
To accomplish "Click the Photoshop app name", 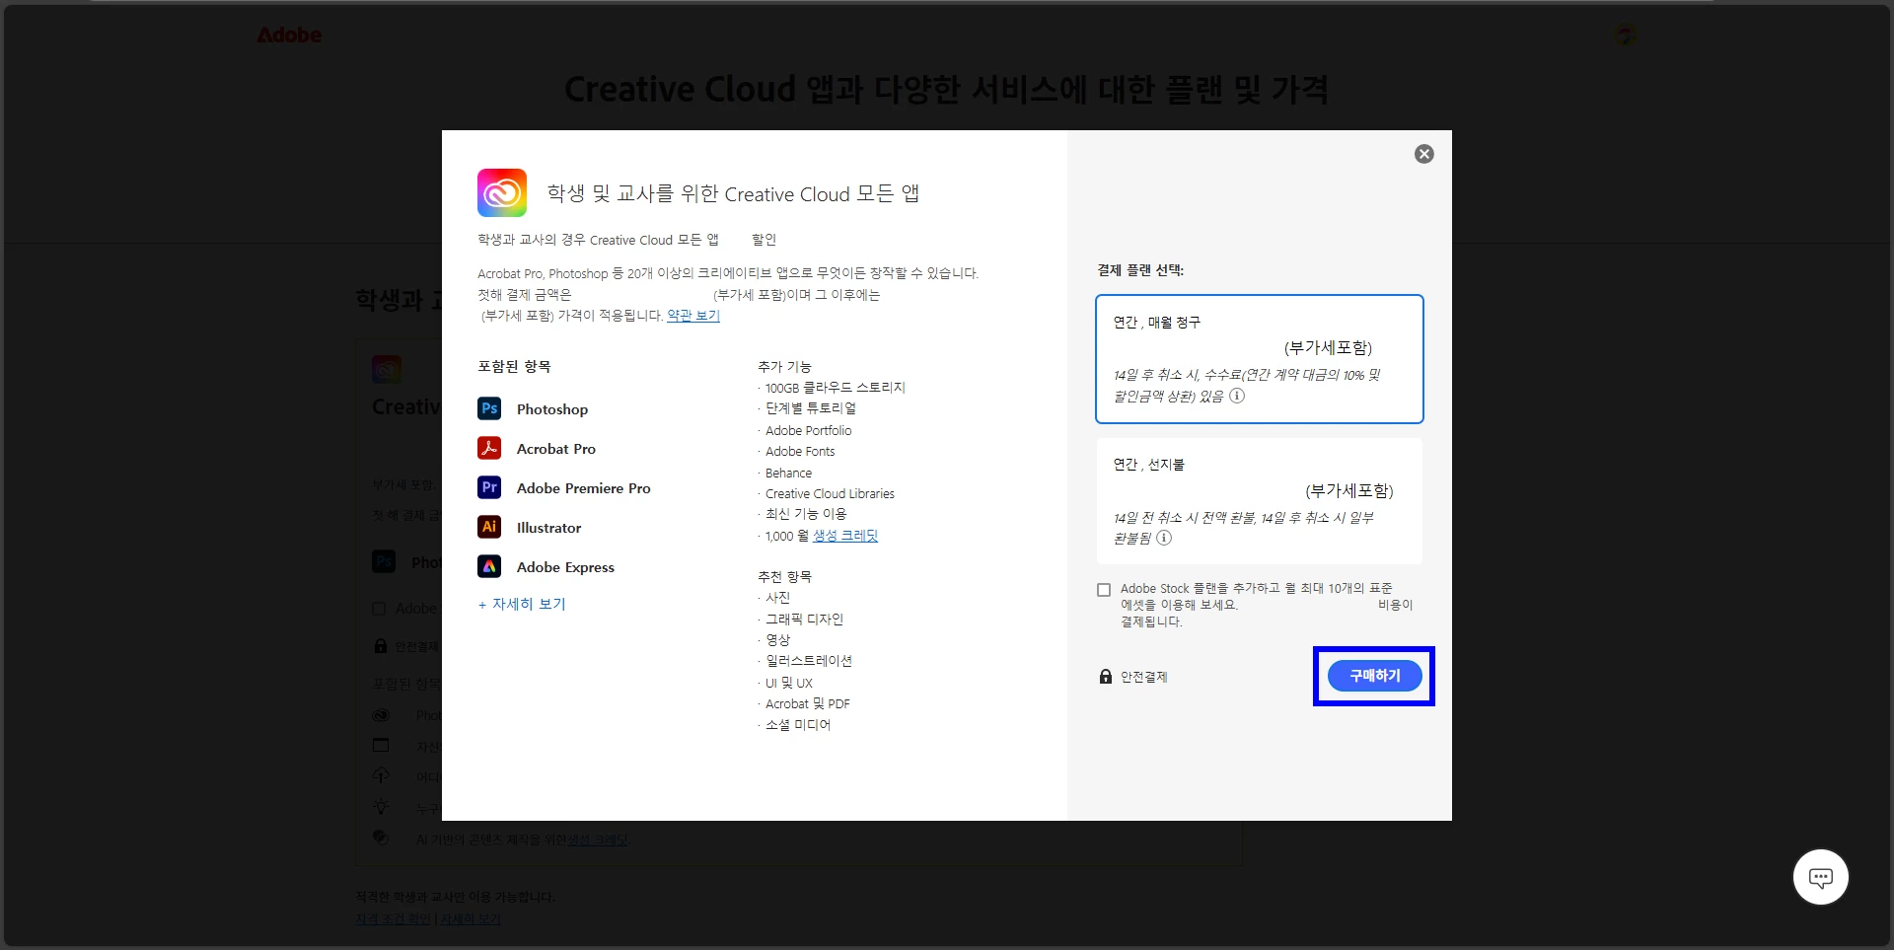I will (552, 409).
